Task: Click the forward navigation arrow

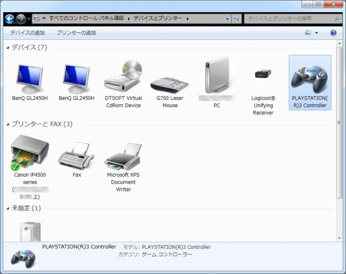Action: pos(21,19)
